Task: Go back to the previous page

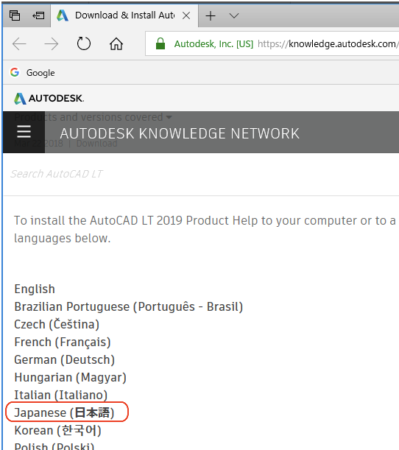Action: click(x=19, y=44)
